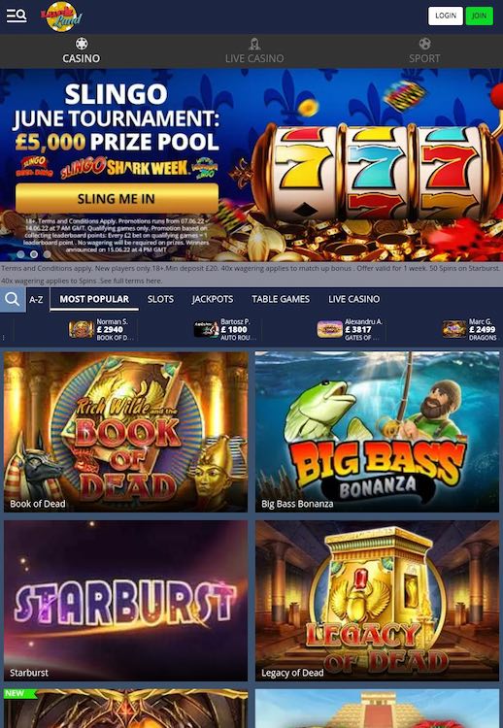Screen dimensions: 503x728
Task: Switch to the Jackpots tab
Action: point(213,299)
